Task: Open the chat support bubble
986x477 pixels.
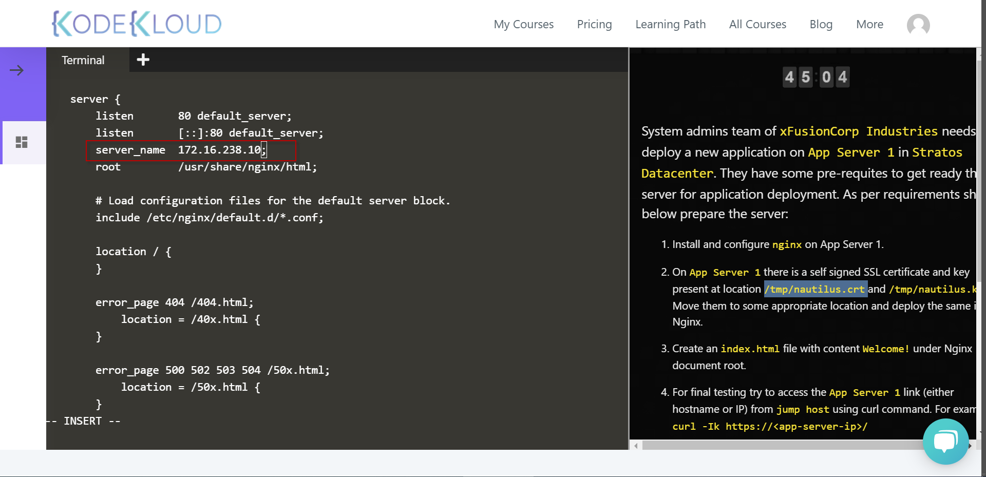Action: (x=945, y=441)
